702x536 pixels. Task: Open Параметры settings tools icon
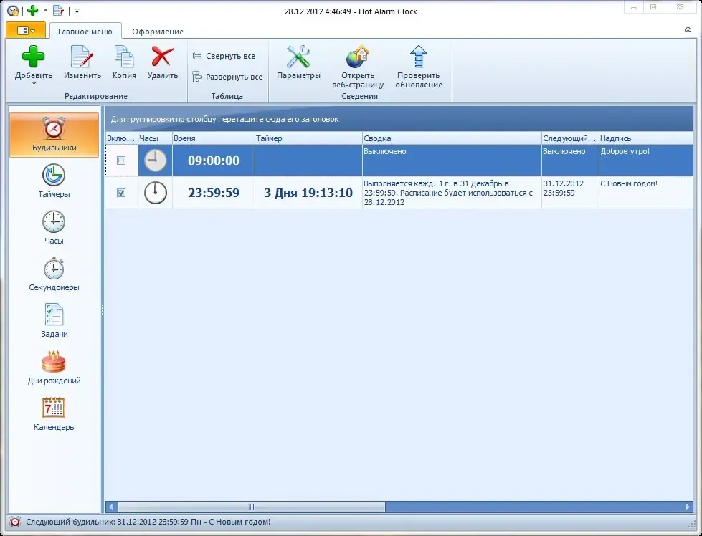(298, 57)
